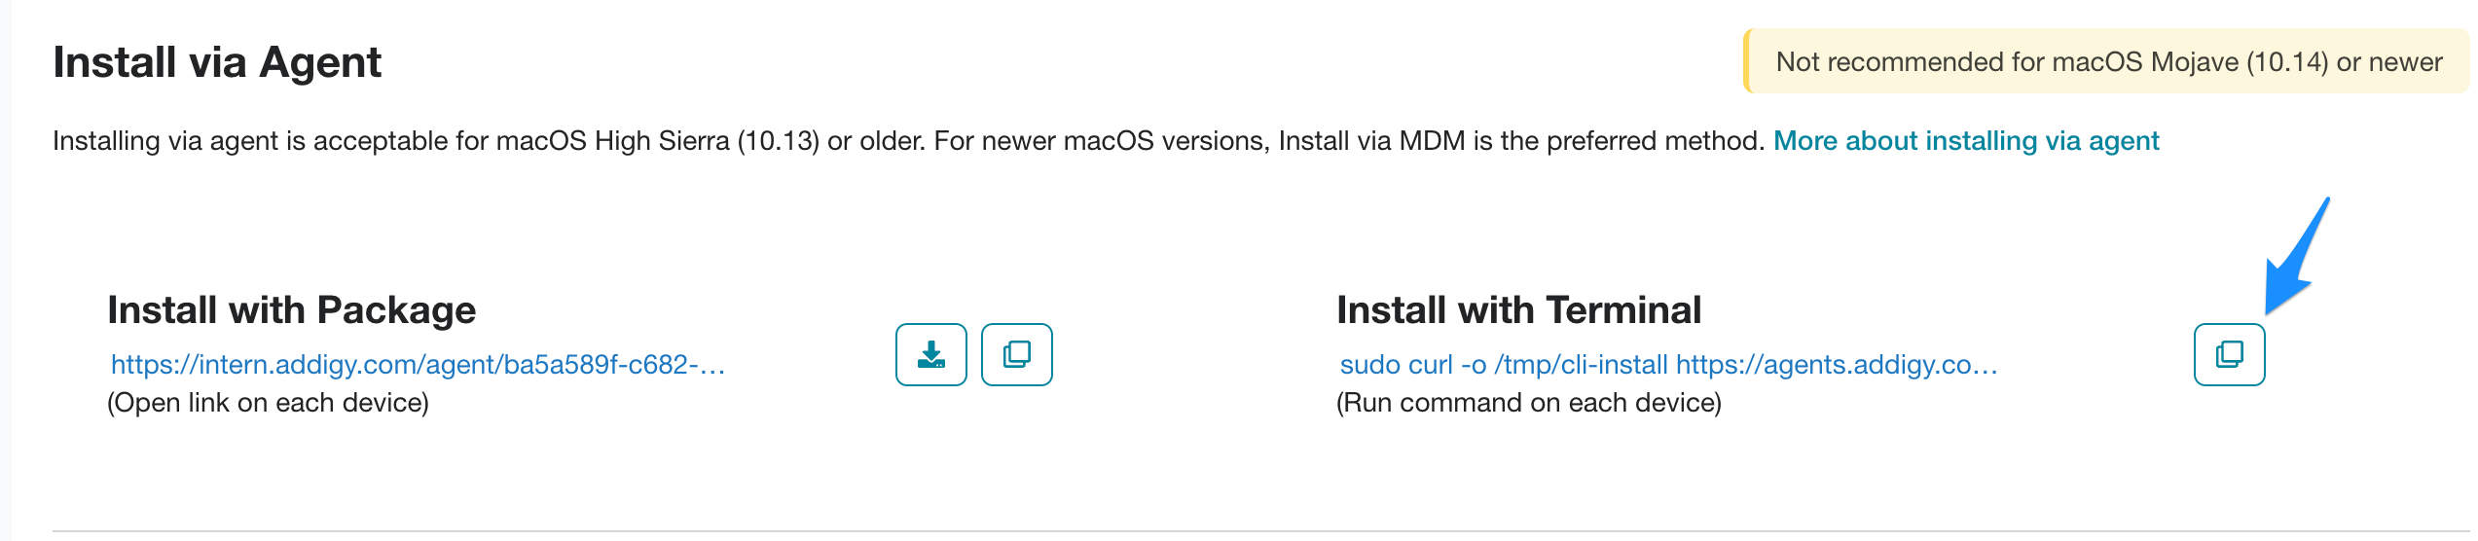Click the Run command on each device note
This screenshot has width=2478, height=541.
pos(1529,403)
